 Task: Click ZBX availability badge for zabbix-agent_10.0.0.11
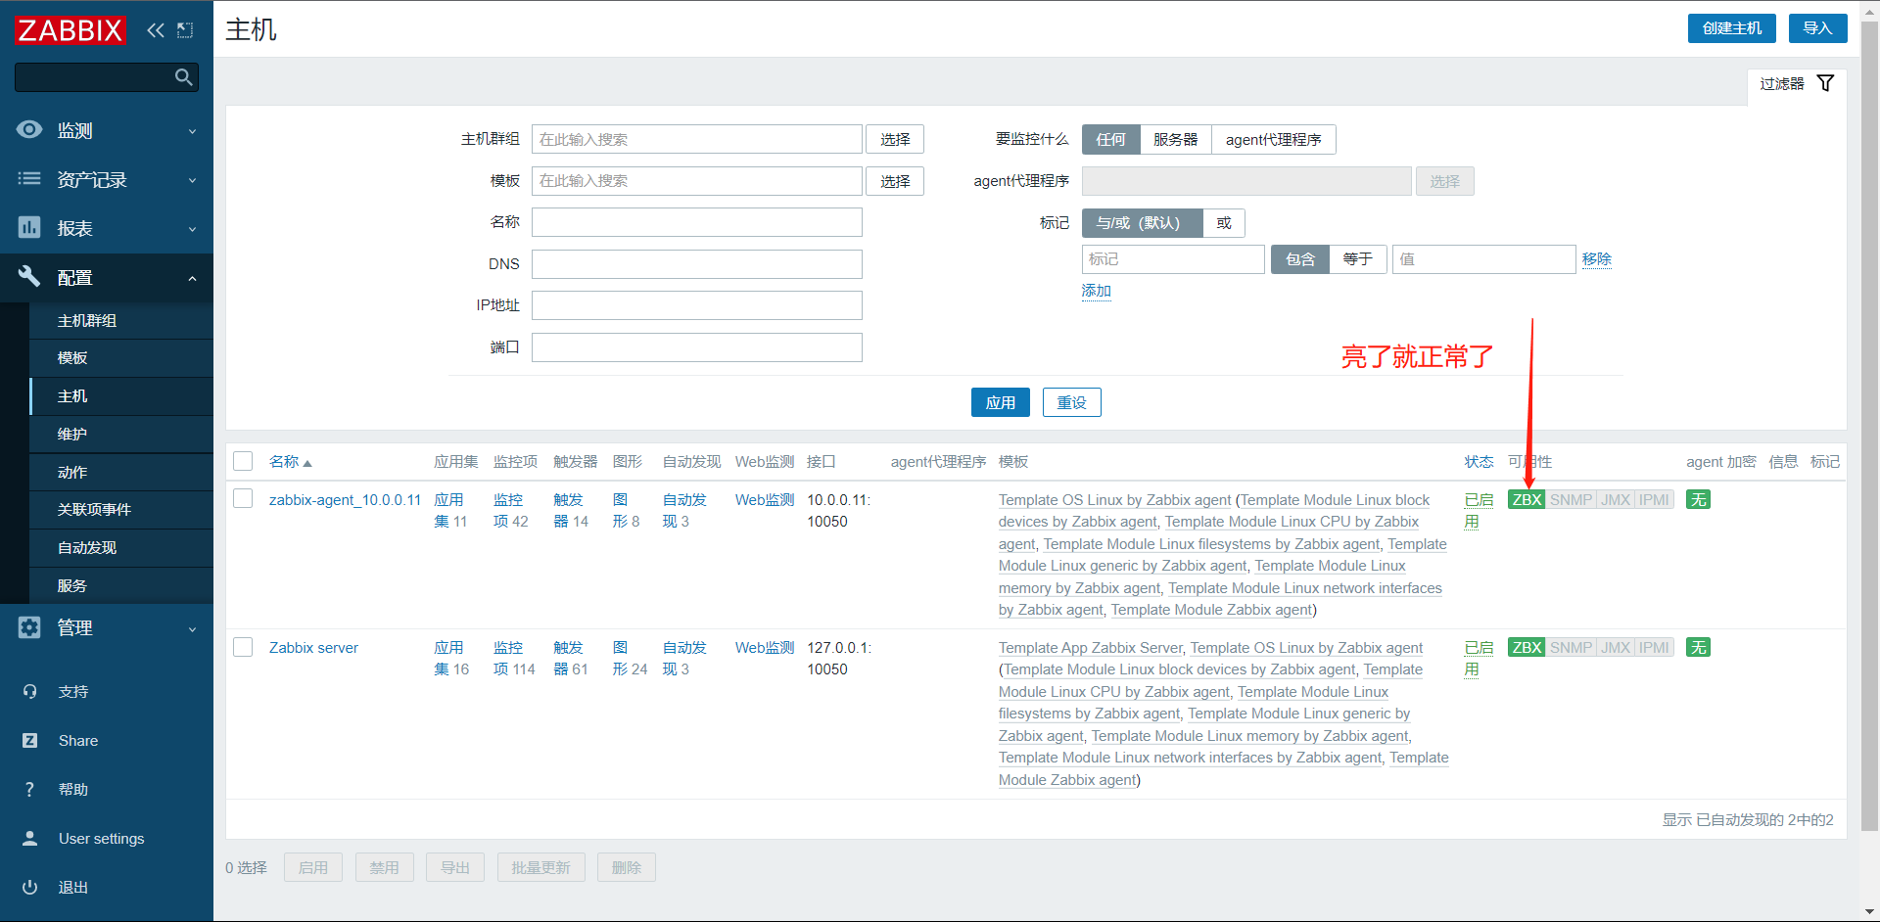click(x=1527, y=500)
